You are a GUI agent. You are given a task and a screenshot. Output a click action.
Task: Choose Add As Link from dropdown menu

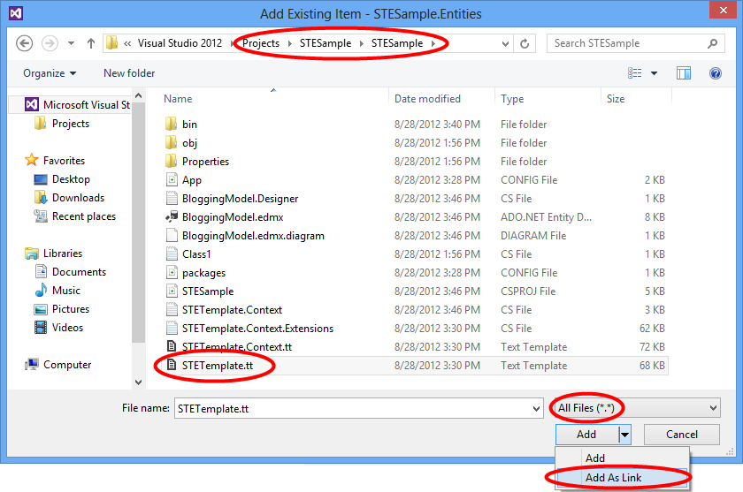click(622, 478)
